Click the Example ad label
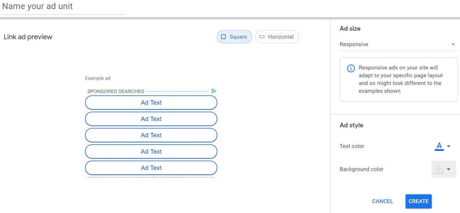This screenshot has height=213, width=460. [x=98, y=78]
